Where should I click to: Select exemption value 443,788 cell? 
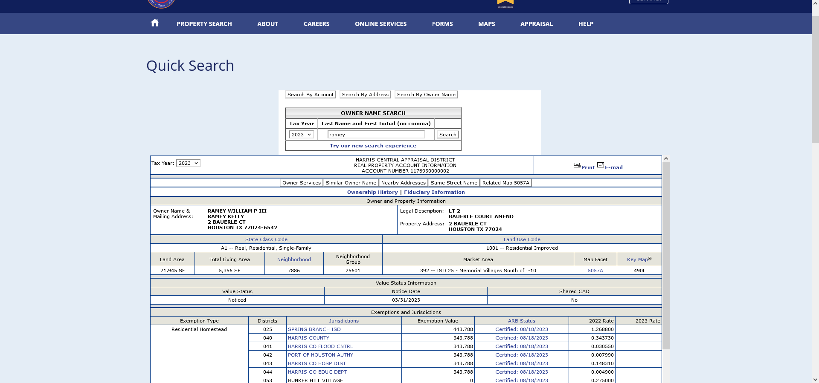438,329
